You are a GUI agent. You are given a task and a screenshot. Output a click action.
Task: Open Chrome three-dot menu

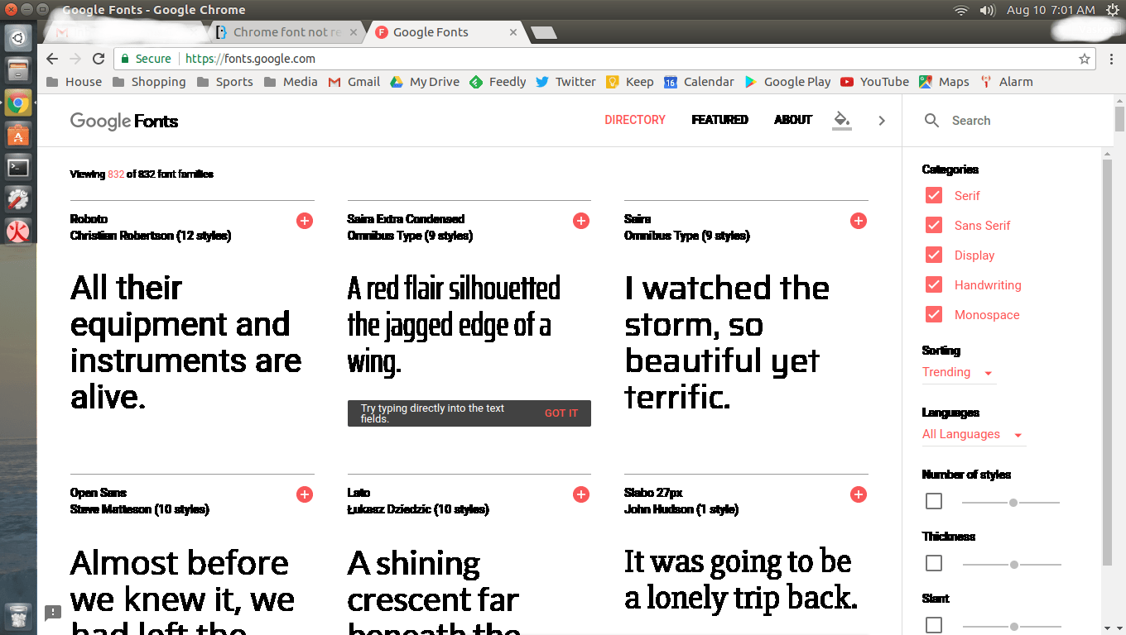1111,59
